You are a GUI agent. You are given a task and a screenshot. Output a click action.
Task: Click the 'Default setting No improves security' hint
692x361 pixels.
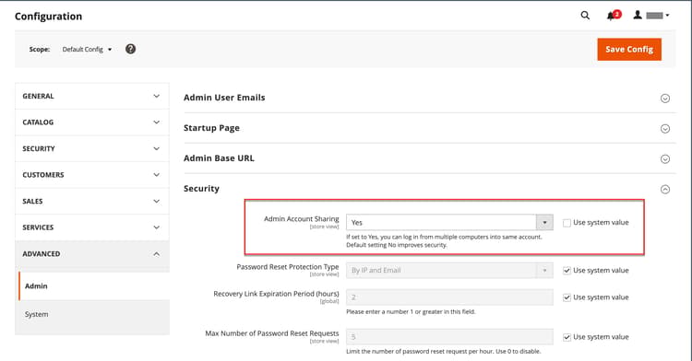click(x=397, y=245)
